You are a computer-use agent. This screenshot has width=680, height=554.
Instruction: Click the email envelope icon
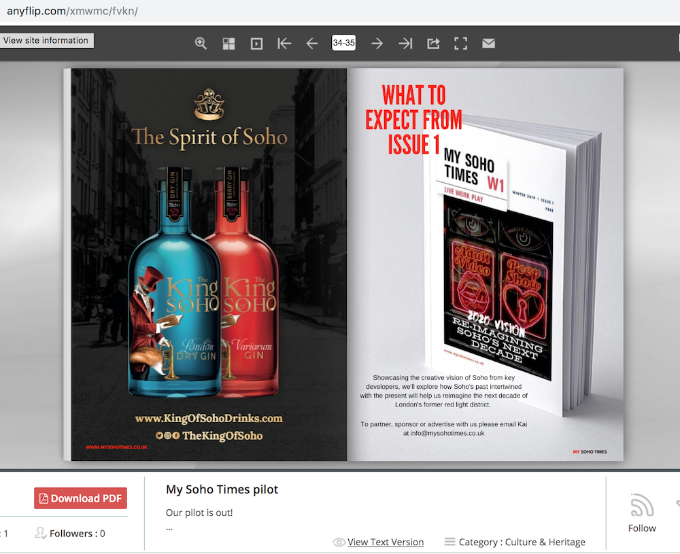point(488,44)
